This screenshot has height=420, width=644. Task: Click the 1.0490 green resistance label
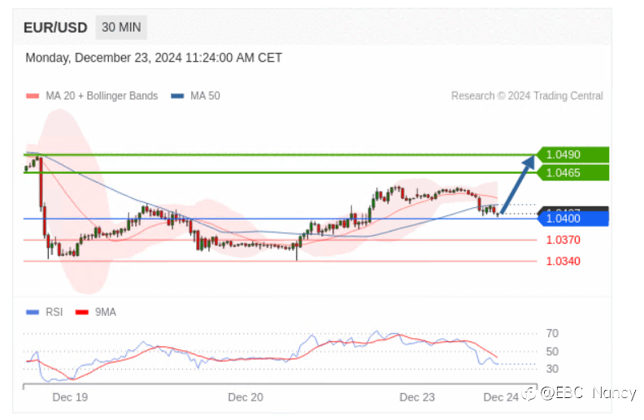click(573, 154)
